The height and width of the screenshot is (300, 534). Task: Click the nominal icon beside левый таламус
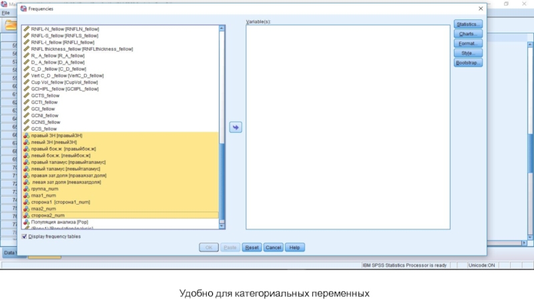pos(27,169)
